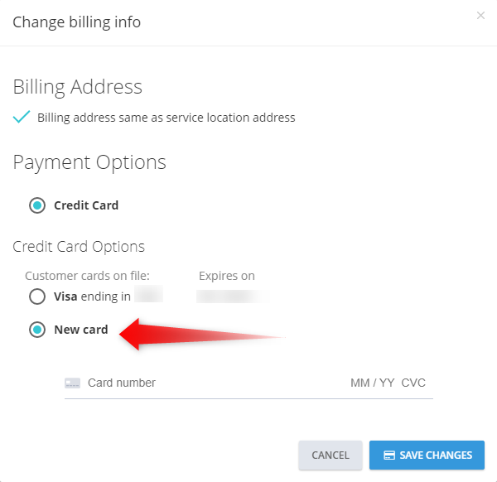Click the blurred Visa expiration date
This screenshot has height=482, width=497.
pos(234,296)
